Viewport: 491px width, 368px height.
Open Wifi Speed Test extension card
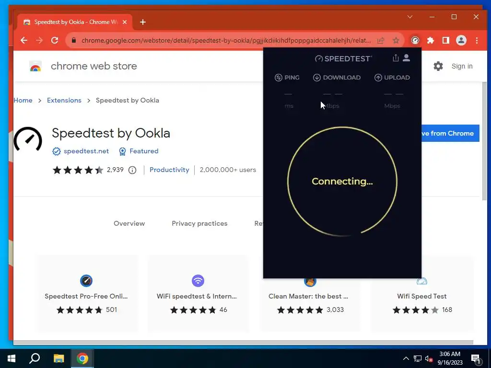(422, 305)
